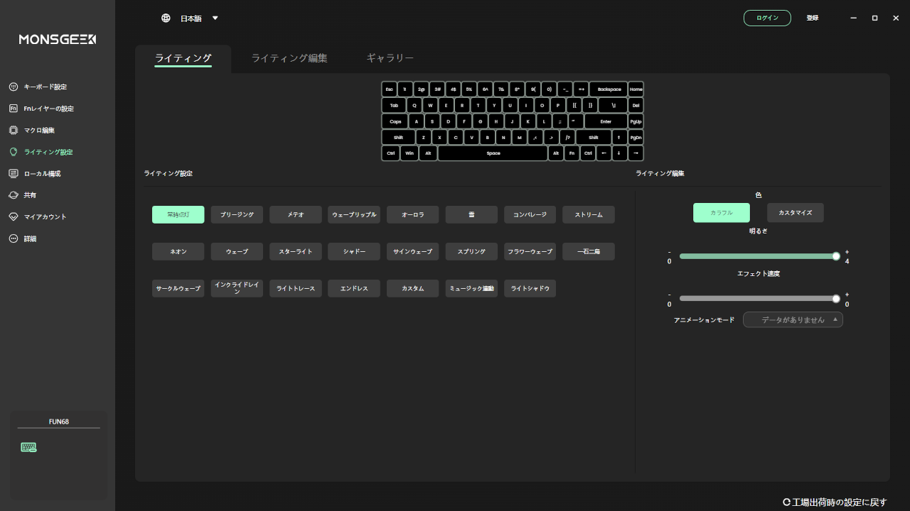This screenshot has width=910, height=511.
Task: Click the Space key on keyboard preview
Action: [x=493, y=153]
